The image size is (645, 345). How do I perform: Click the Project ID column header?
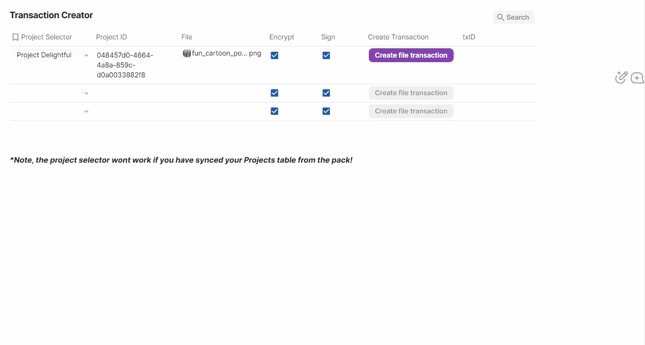coord(111,37)
